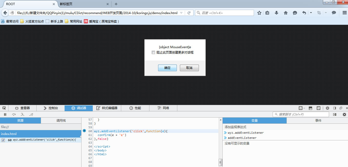Viewport: 348px width, 167px height.
Task: Focus the 搜索脚本 script search field
Action: [x=301, y=114]
